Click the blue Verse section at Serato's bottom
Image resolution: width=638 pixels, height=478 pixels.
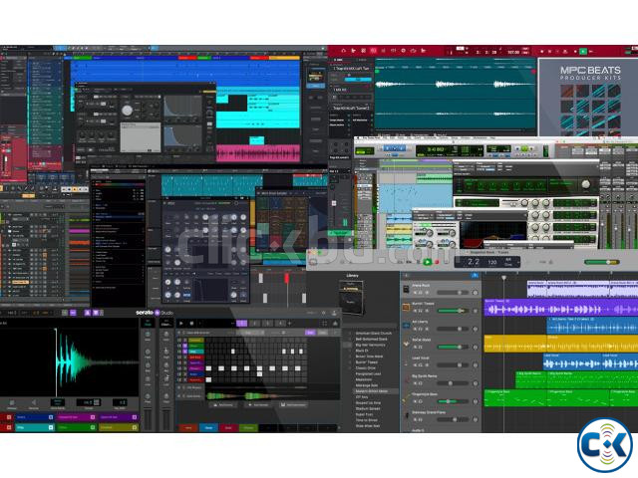[x=208, y=428]
